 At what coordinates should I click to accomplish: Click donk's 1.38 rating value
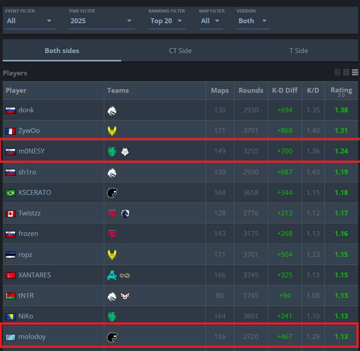tap(341, 110)
